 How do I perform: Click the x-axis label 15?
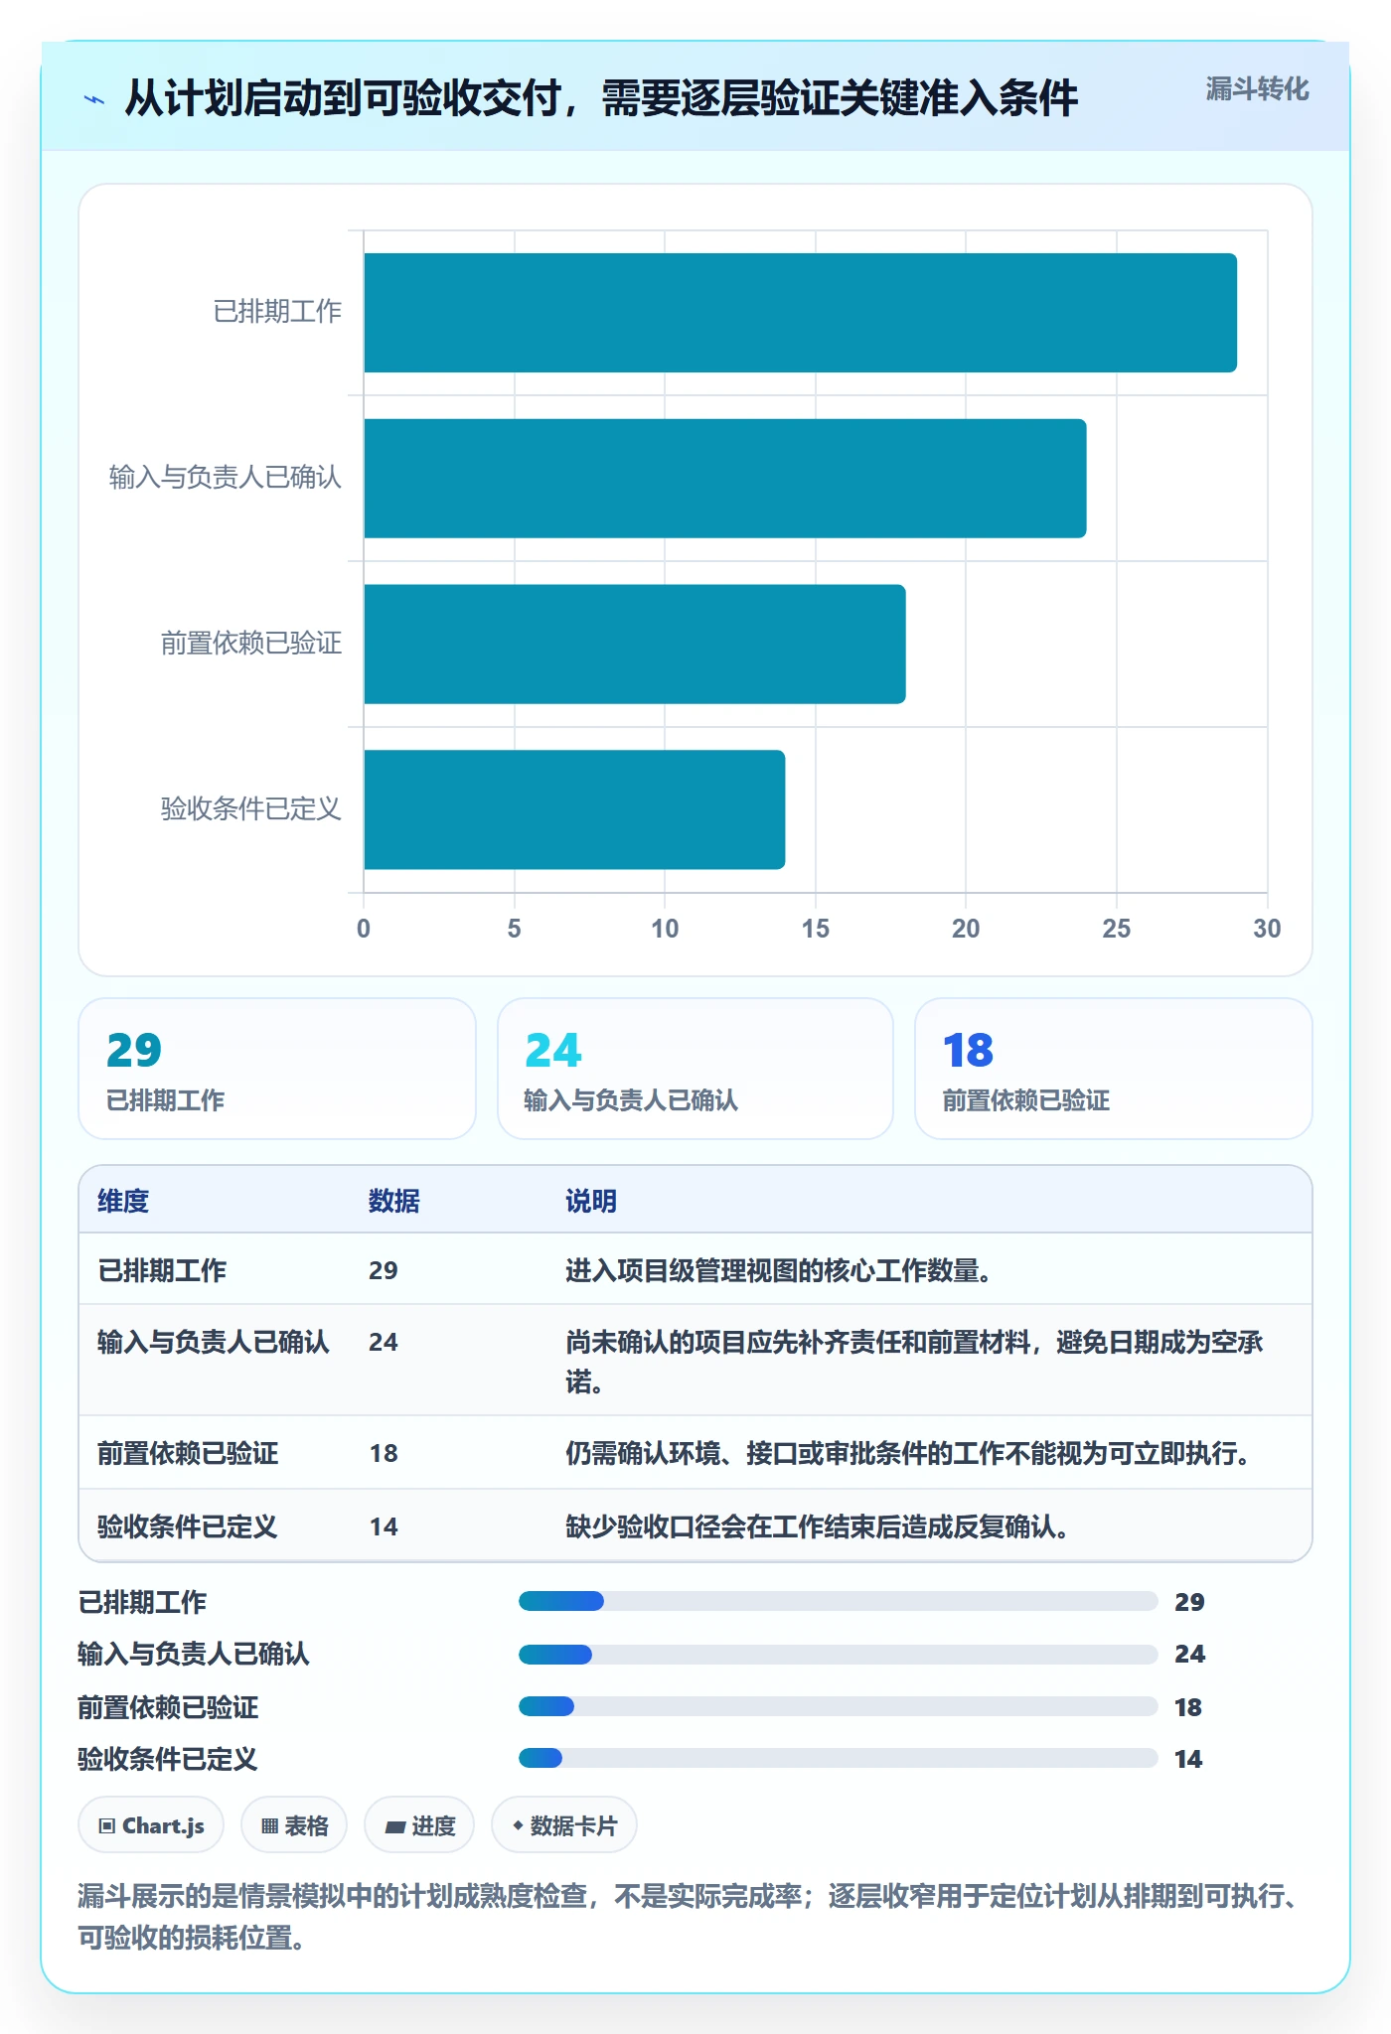tap(816, 929)
